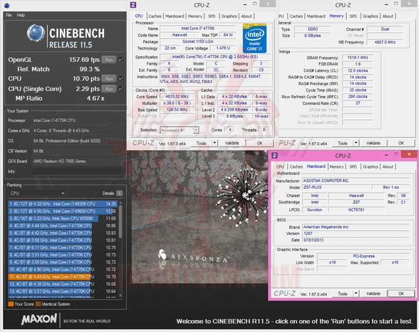
Task: Click the DRAM Frequency 1518.1 MHz value
Action: pos(358,58)
